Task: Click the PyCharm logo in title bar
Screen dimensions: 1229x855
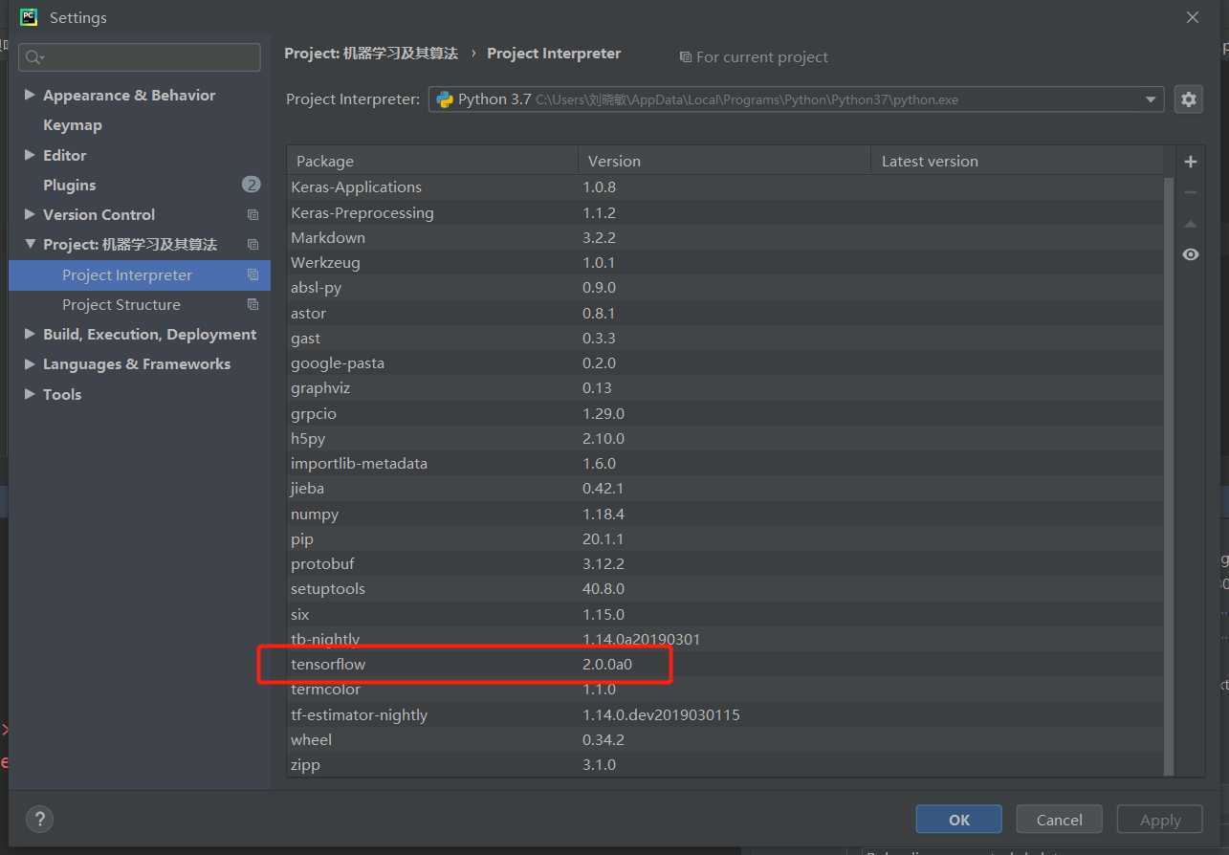Action: [29, 16]
